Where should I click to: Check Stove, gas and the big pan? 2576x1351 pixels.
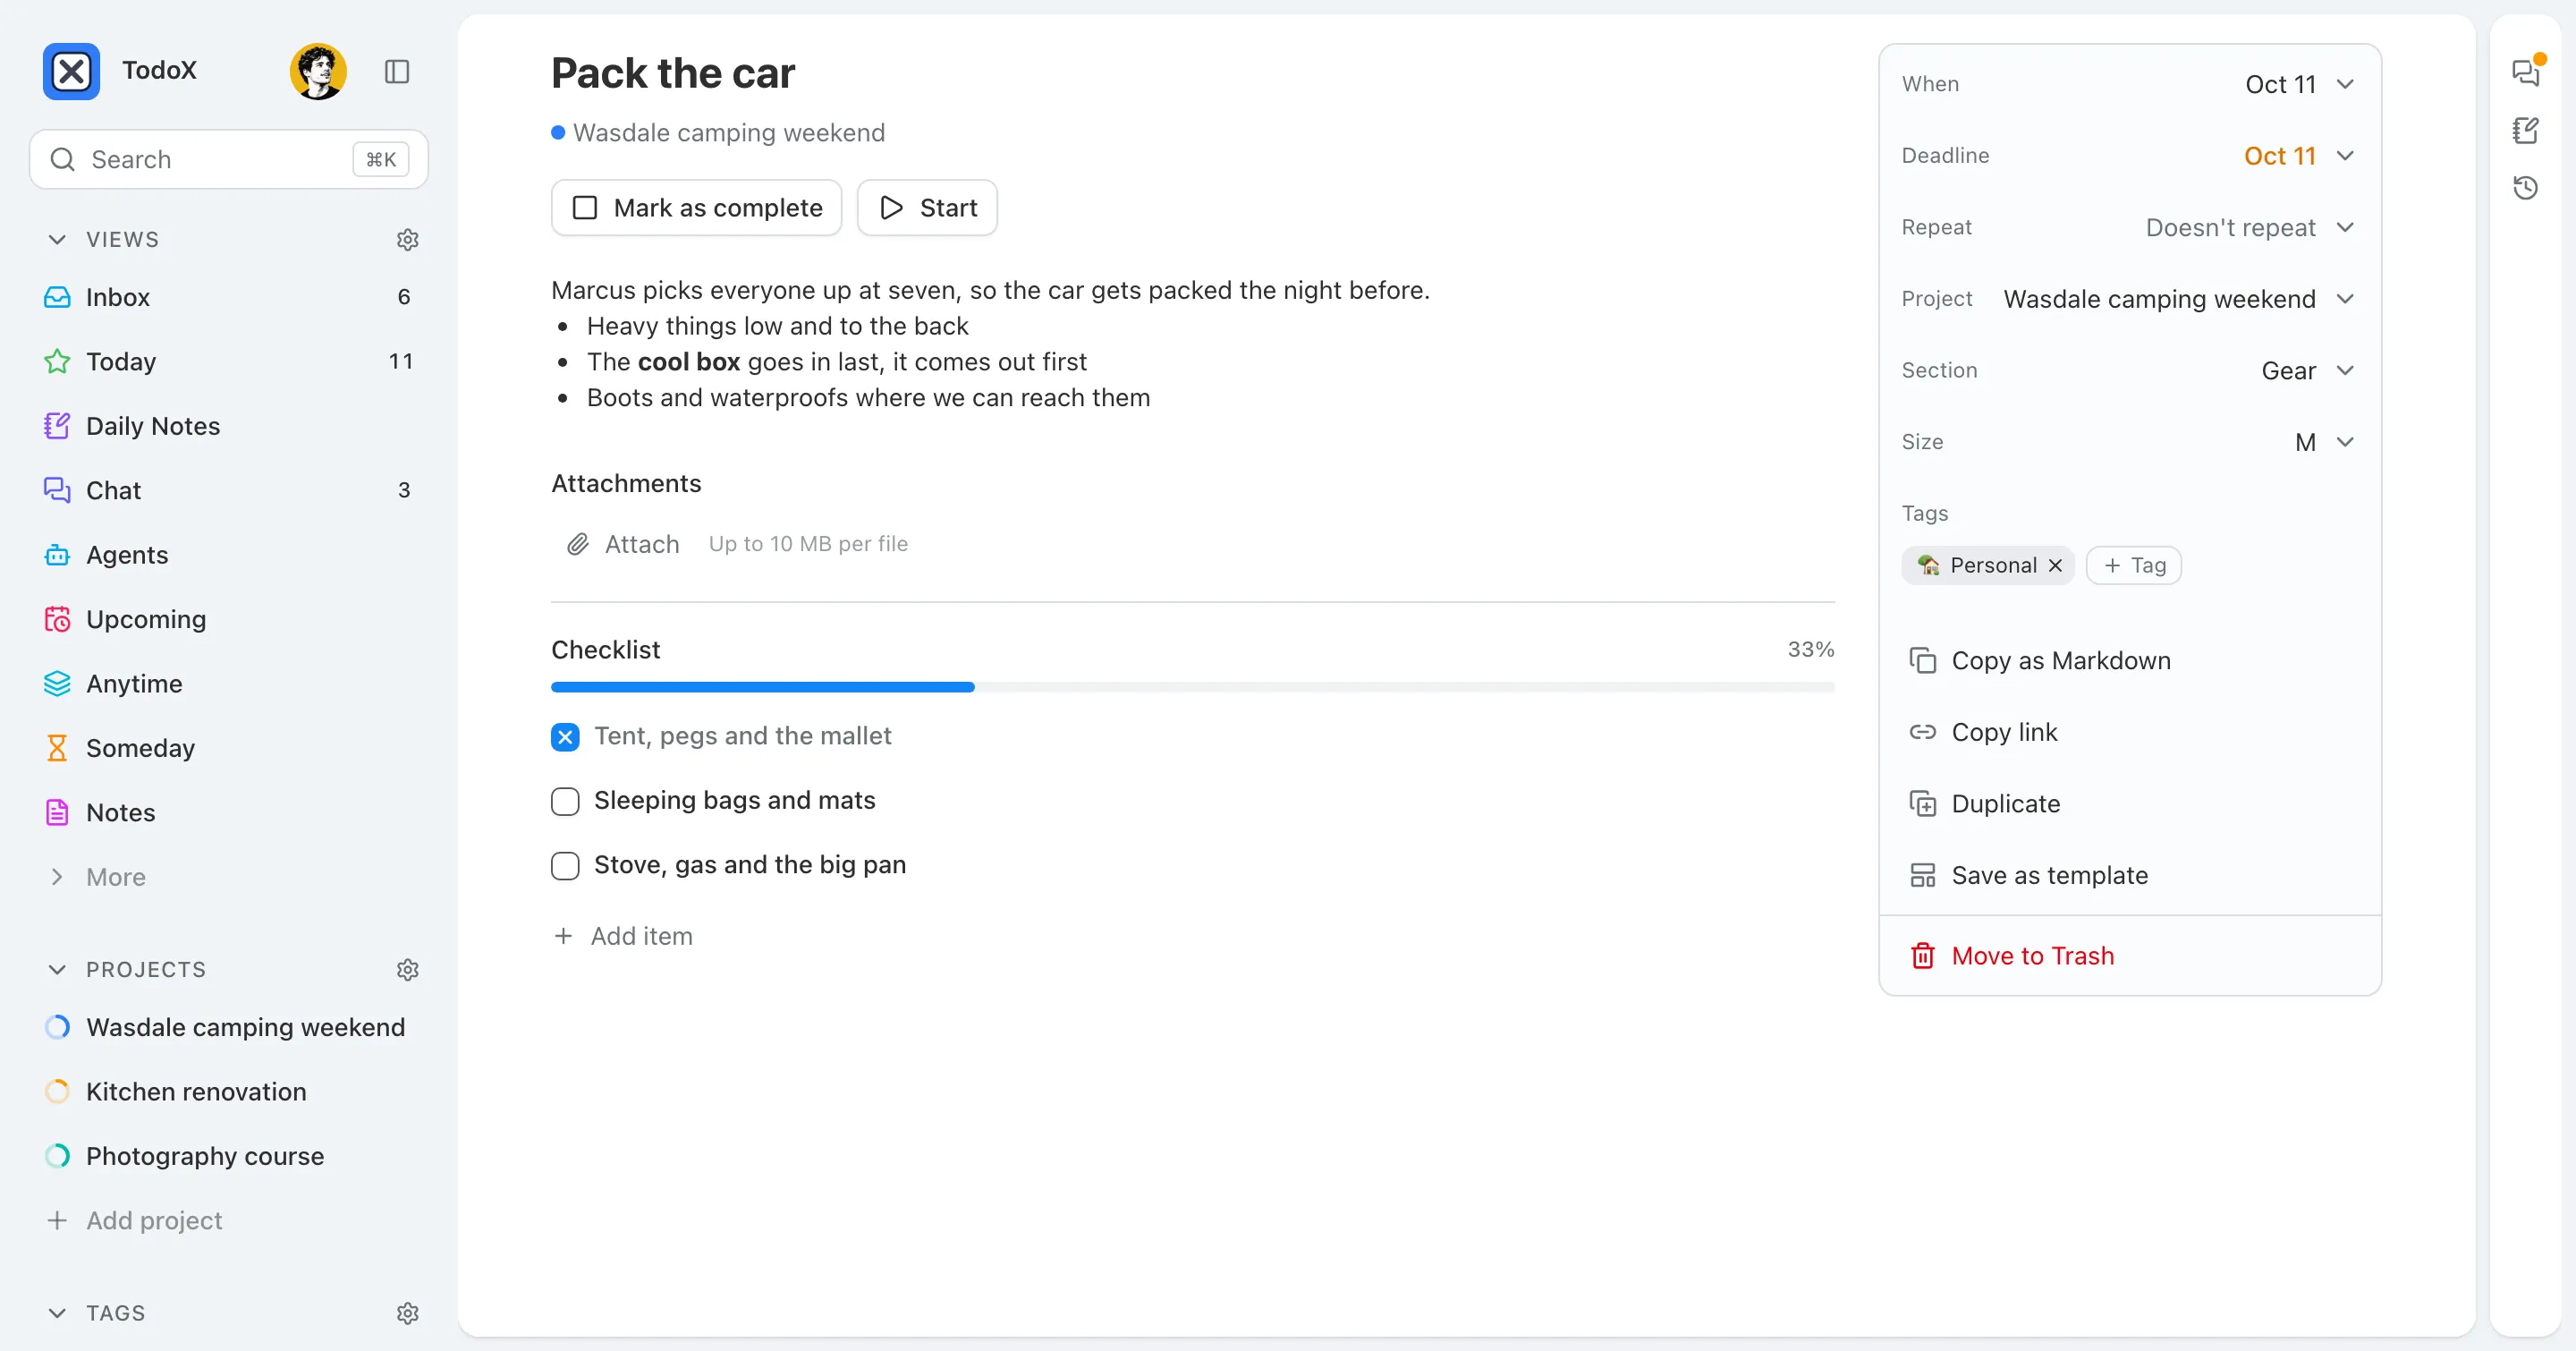coord(565,865)
